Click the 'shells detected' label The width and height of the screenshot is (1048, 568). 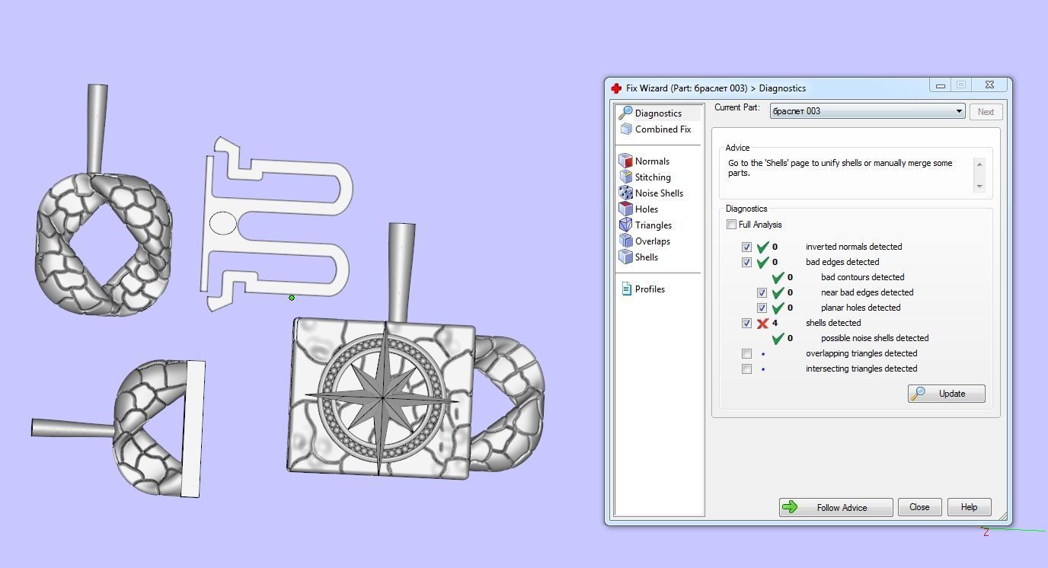pos(833,323)
